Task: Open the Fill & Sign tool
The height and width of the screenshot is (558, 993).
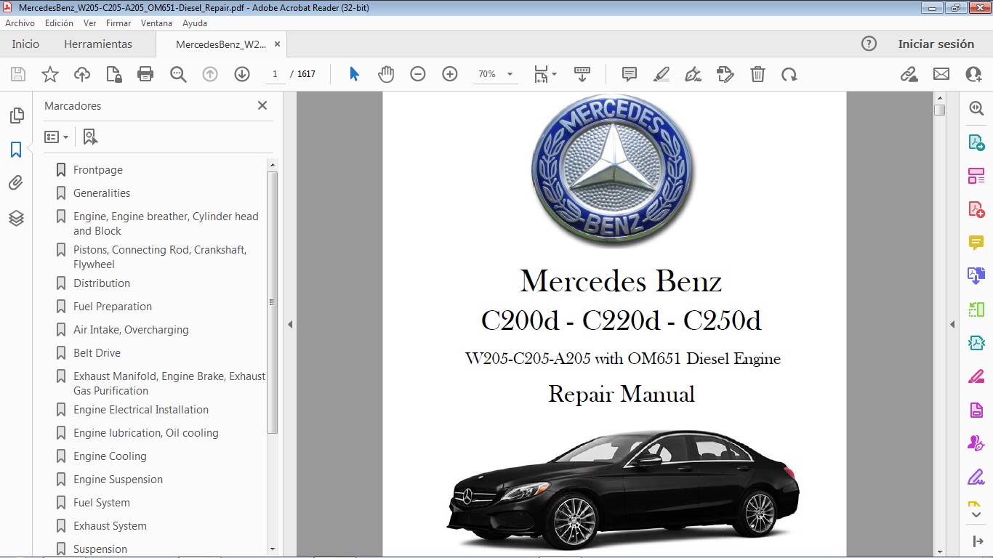Action: [693, 74]
